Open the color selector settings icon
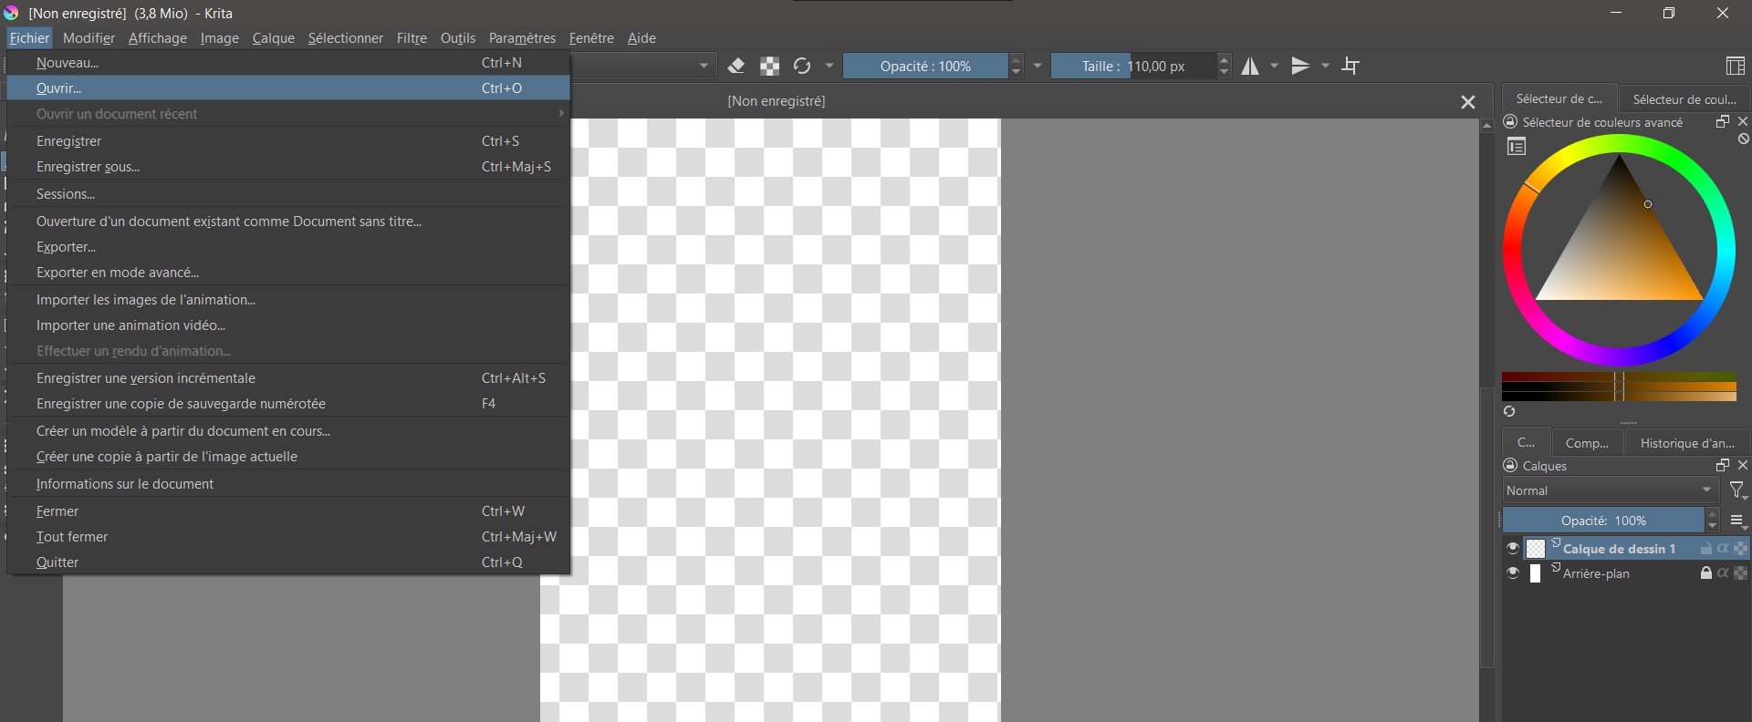 pyautogui.click(x=1517, y=147)
